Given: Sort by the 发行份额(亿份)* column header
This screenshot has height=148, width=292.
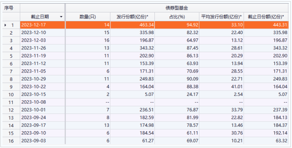Looking at the screenshot, I should pyautogui.click(x=132, y=17).
